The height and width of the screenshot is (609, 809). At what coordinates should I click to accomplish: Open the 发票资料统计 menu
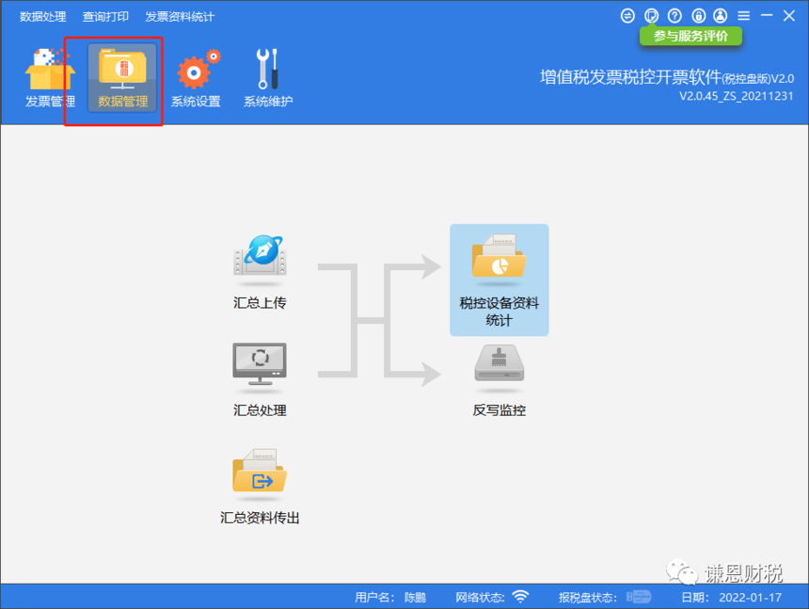tap(180, 17)
